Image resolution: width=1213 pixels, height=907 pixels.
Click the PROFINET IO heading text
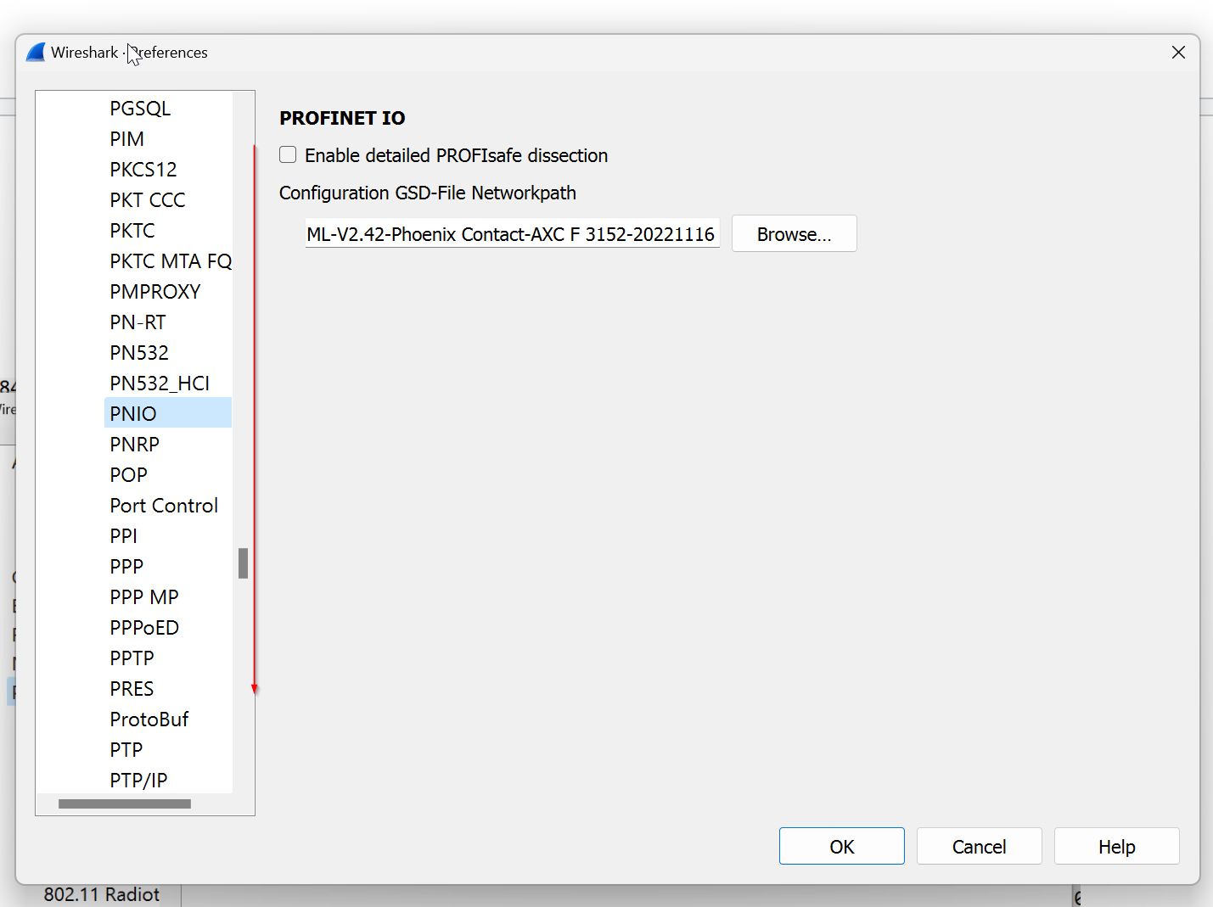[x=342, y=118]
